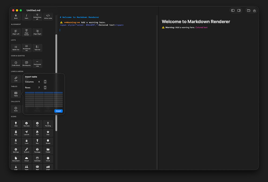268x182 pixels.
Task: Toggle the left sidebar panel
Action: pyautogui.click(x=233, y=10)
